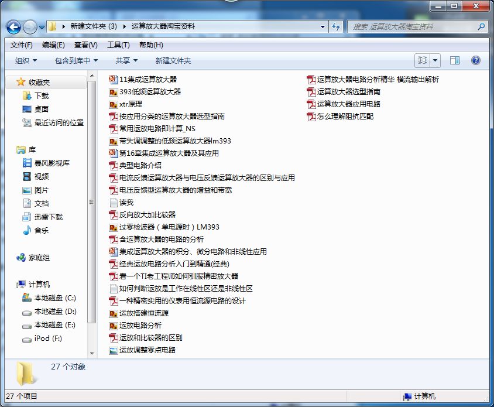Select file name 经典运放电路分析入门到精通(经典)

coord(174,264)
